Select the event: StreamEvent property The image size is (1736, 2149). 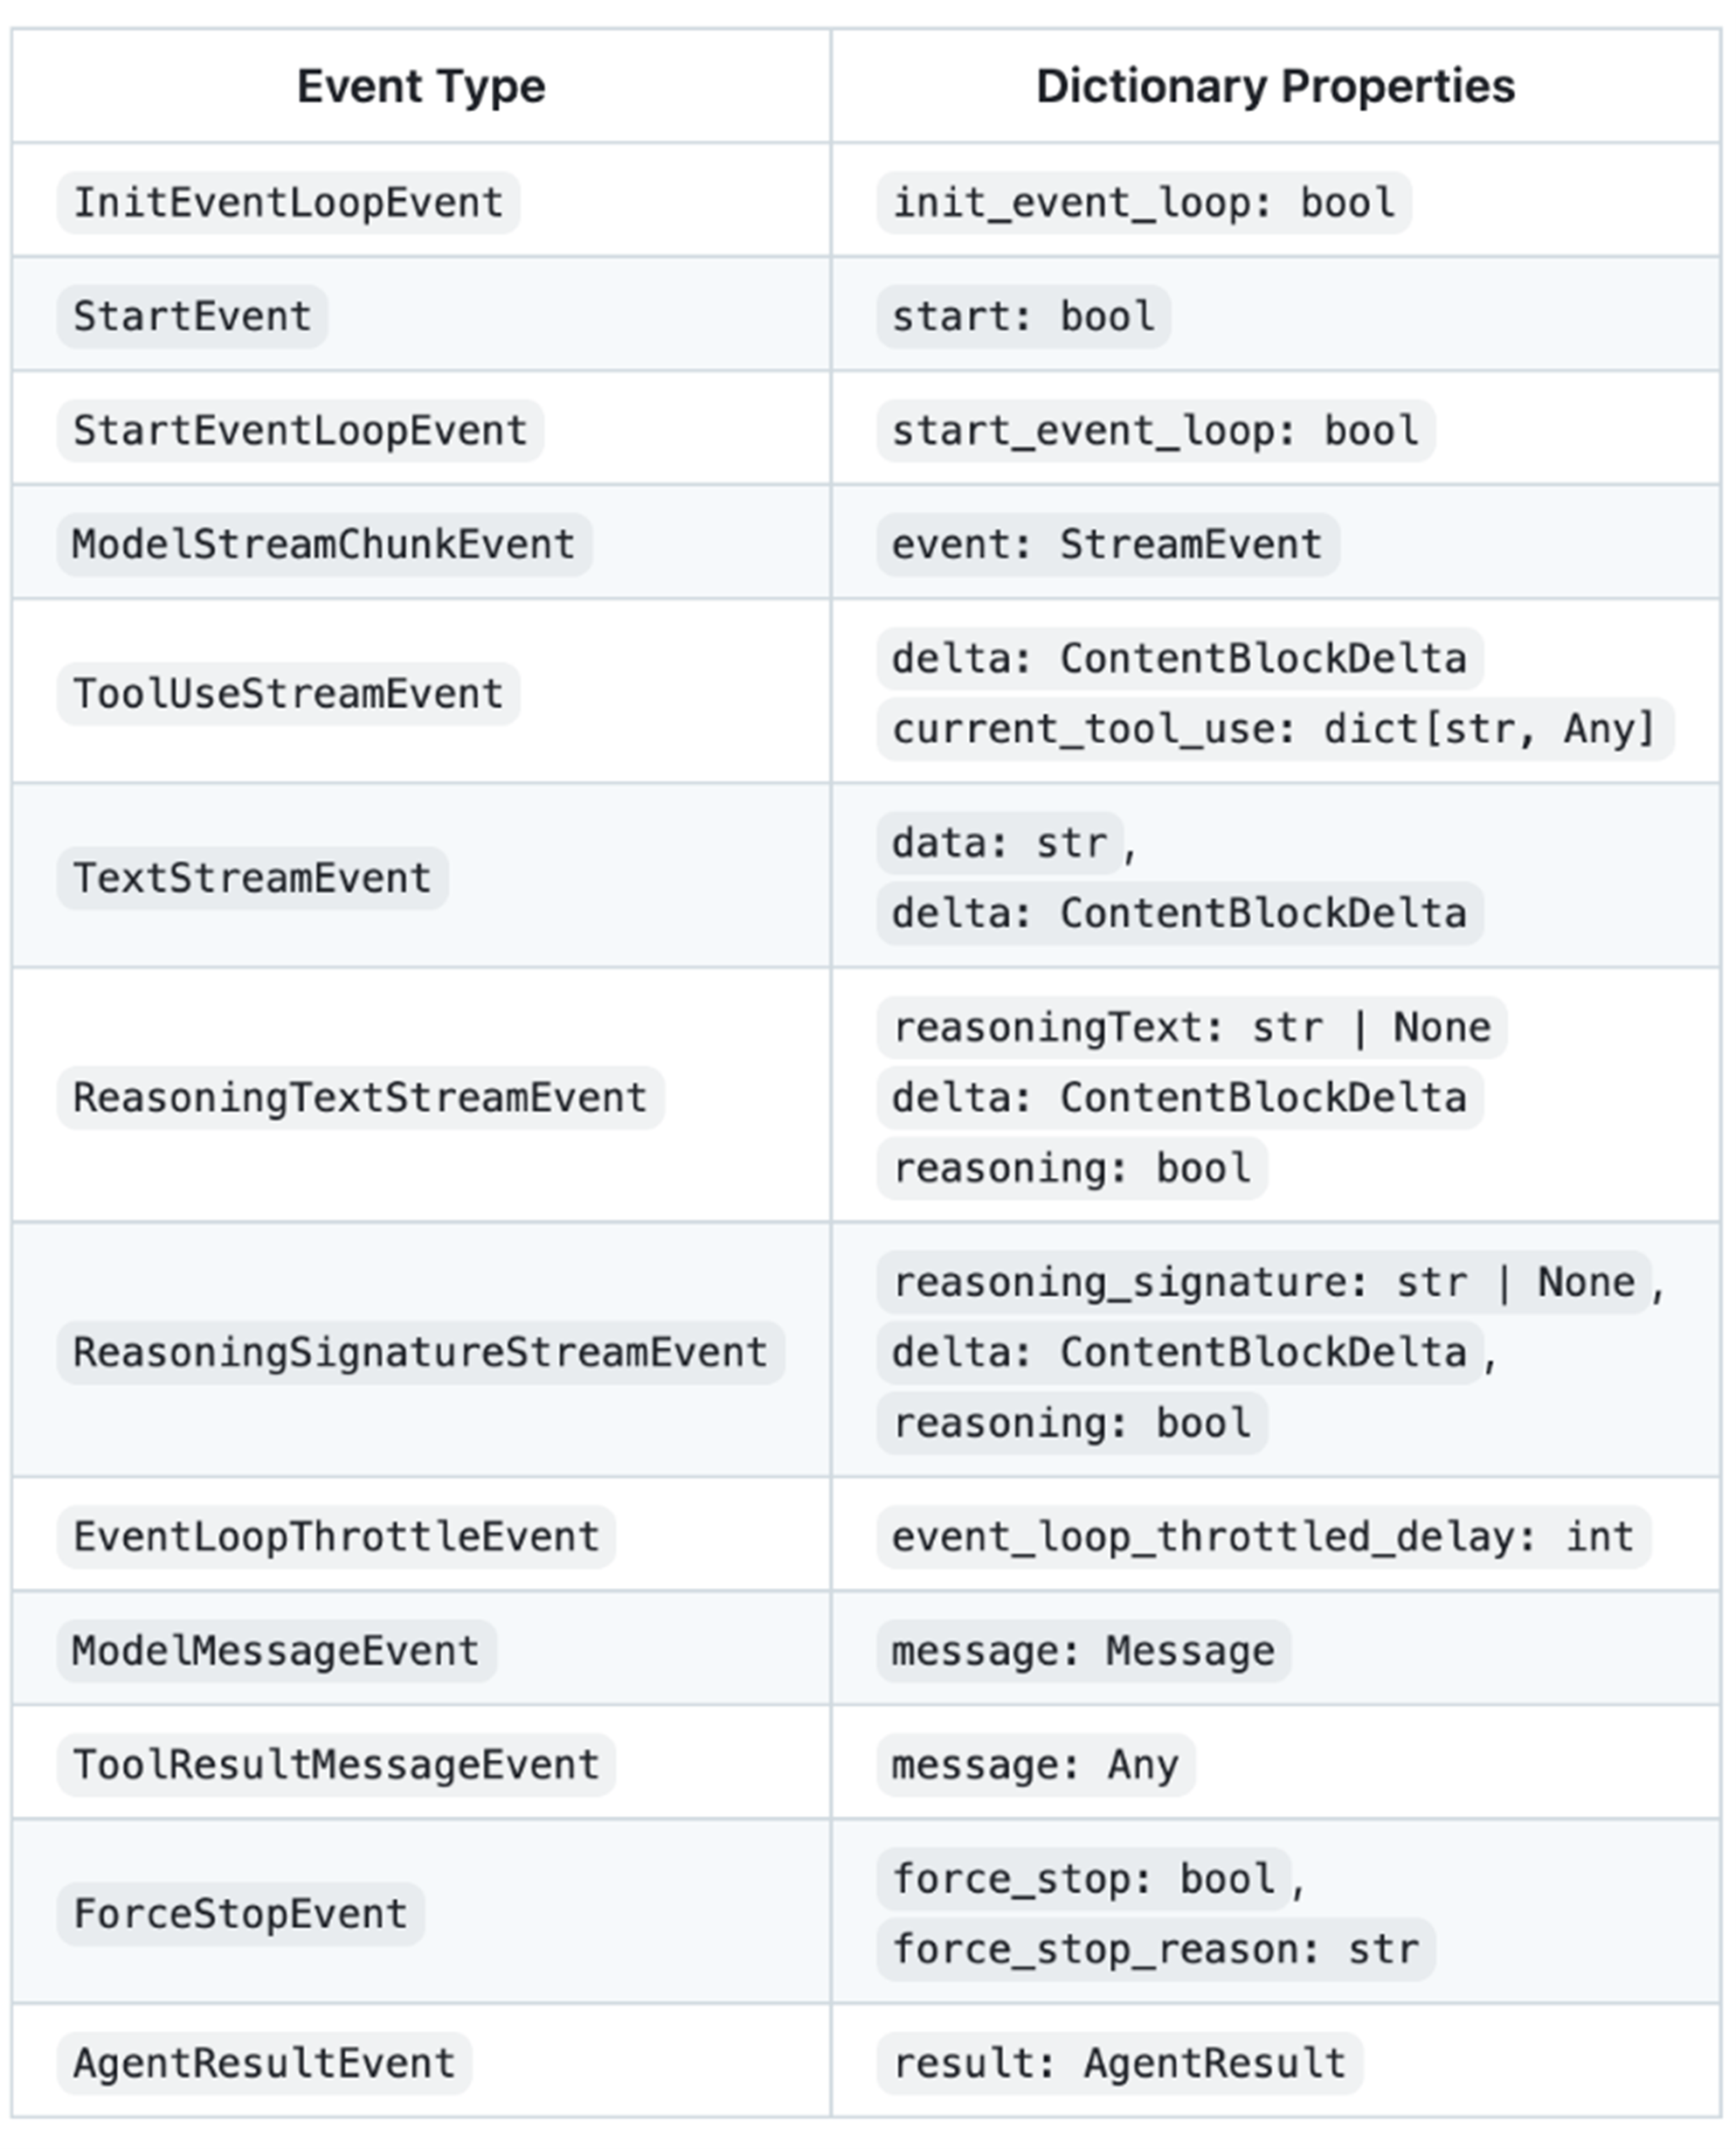pyautogui.click(x=1107, y=545)
